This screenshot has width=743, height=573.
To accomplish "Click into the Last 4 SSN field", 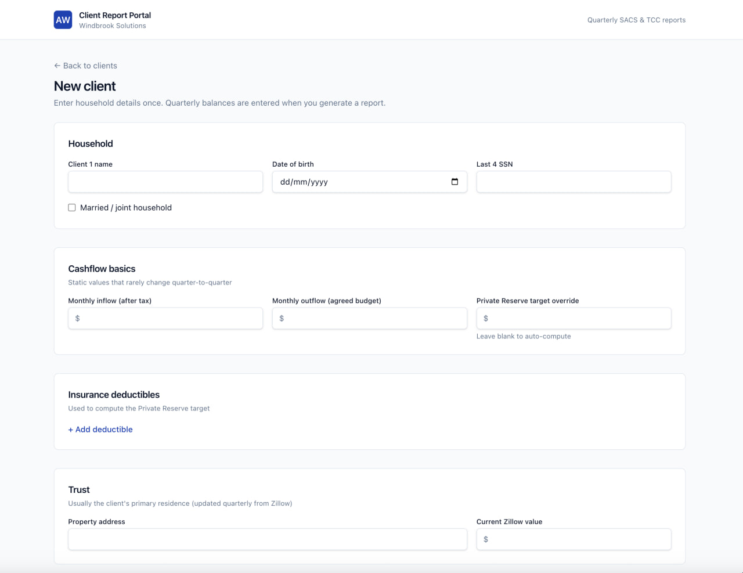I will (574, 182).
